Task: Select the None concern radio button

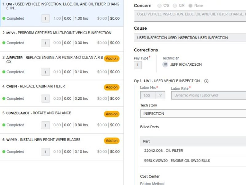Action: coord(190,6)
